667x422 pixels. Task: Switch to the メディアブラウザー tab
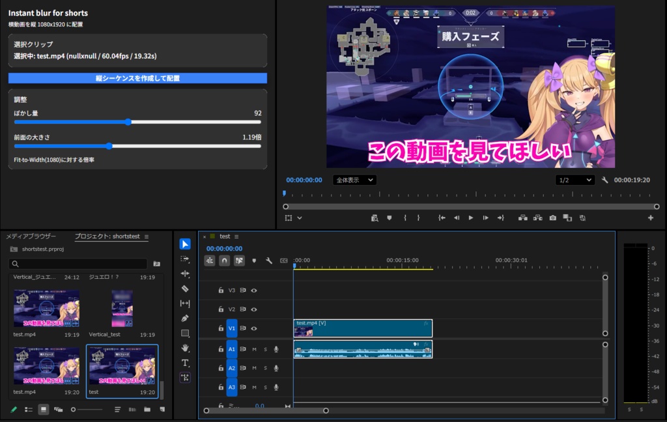click(31, 236)
